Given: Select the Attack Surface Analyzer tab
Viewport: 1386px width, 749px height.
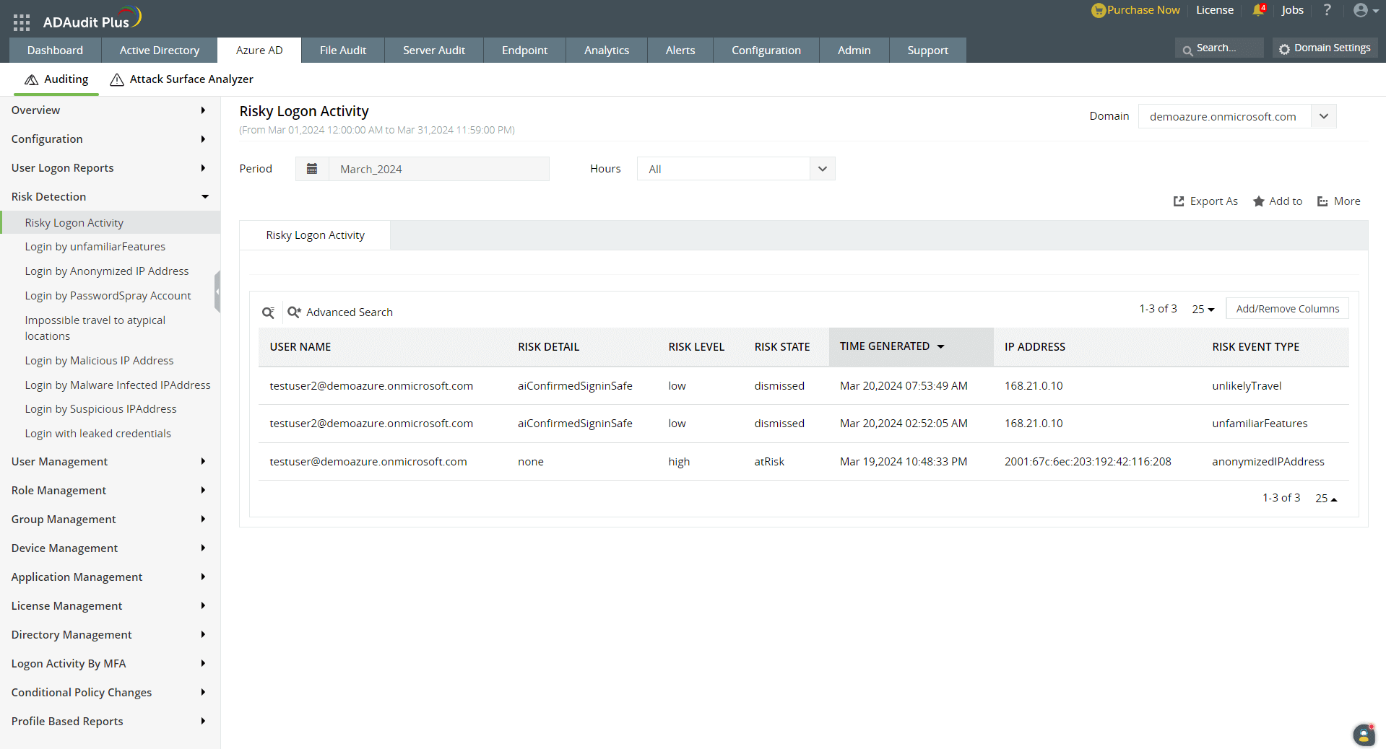Looking at the screenshot, I should pos(181,79).
